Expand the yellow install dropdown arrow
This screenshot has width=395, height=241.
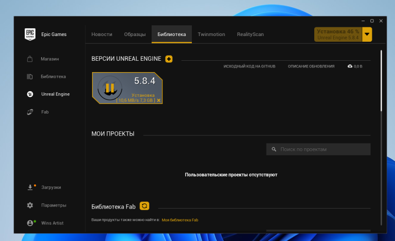point(367,35)
